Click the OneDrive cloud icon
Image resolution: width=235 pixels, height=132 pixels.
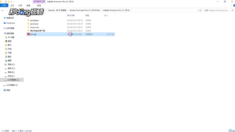click(5, 23)
